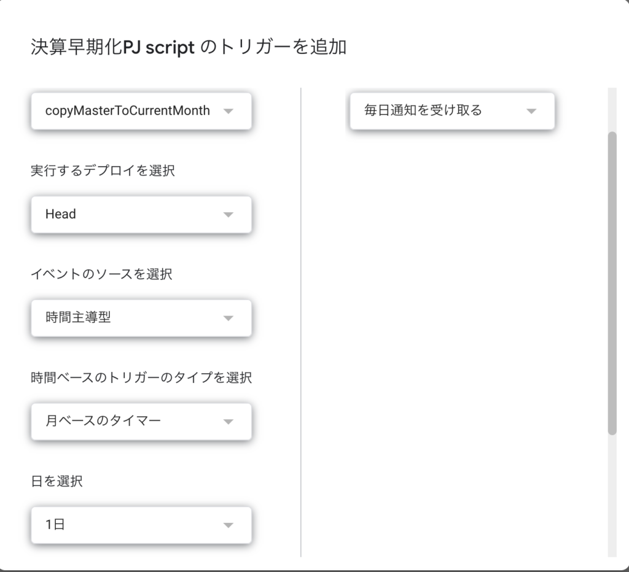Click the scrollbar track below the thumb

pos(612,496)
